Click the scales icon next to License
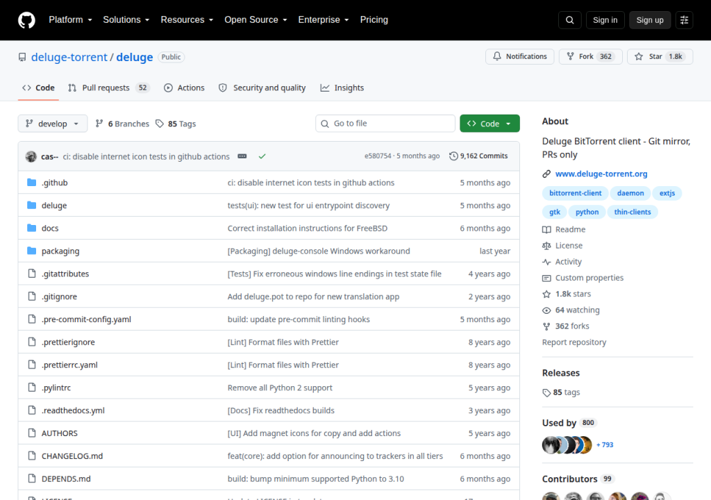The image size is (711, 500). pyautogui.click(x=546, y=245)
